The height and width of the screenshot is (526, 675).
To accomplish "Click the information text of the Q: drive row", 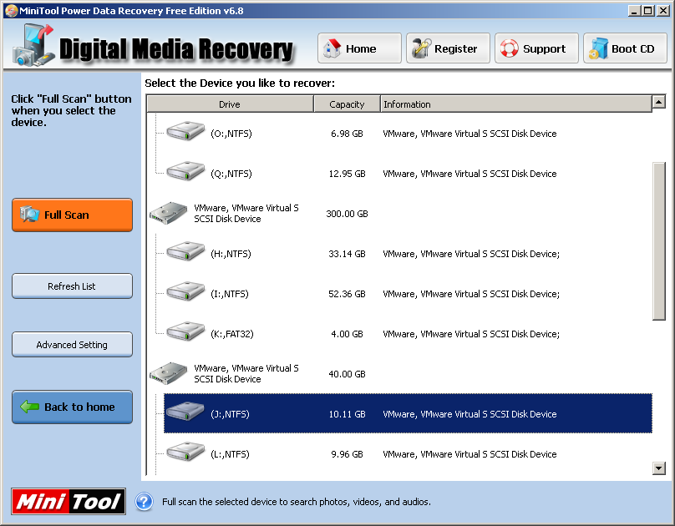I will click(x=469, y=174).
